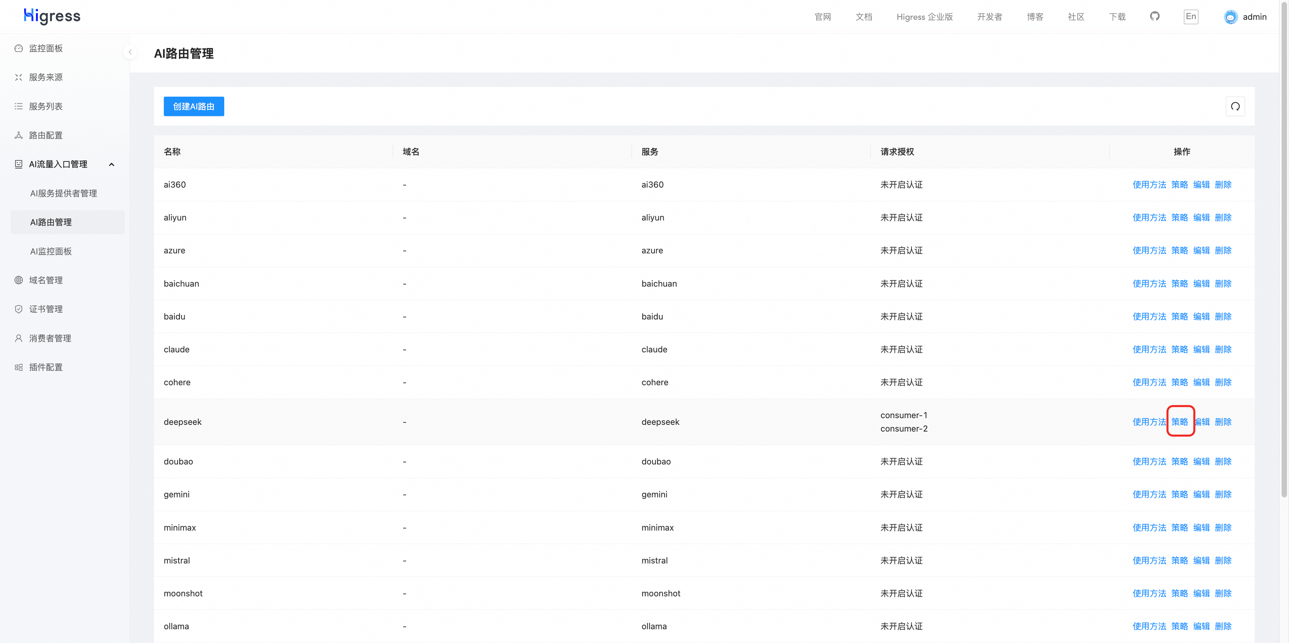Click 策略 link for deepseek row
Screen dimensions: 1289x643
(1180, 422)
